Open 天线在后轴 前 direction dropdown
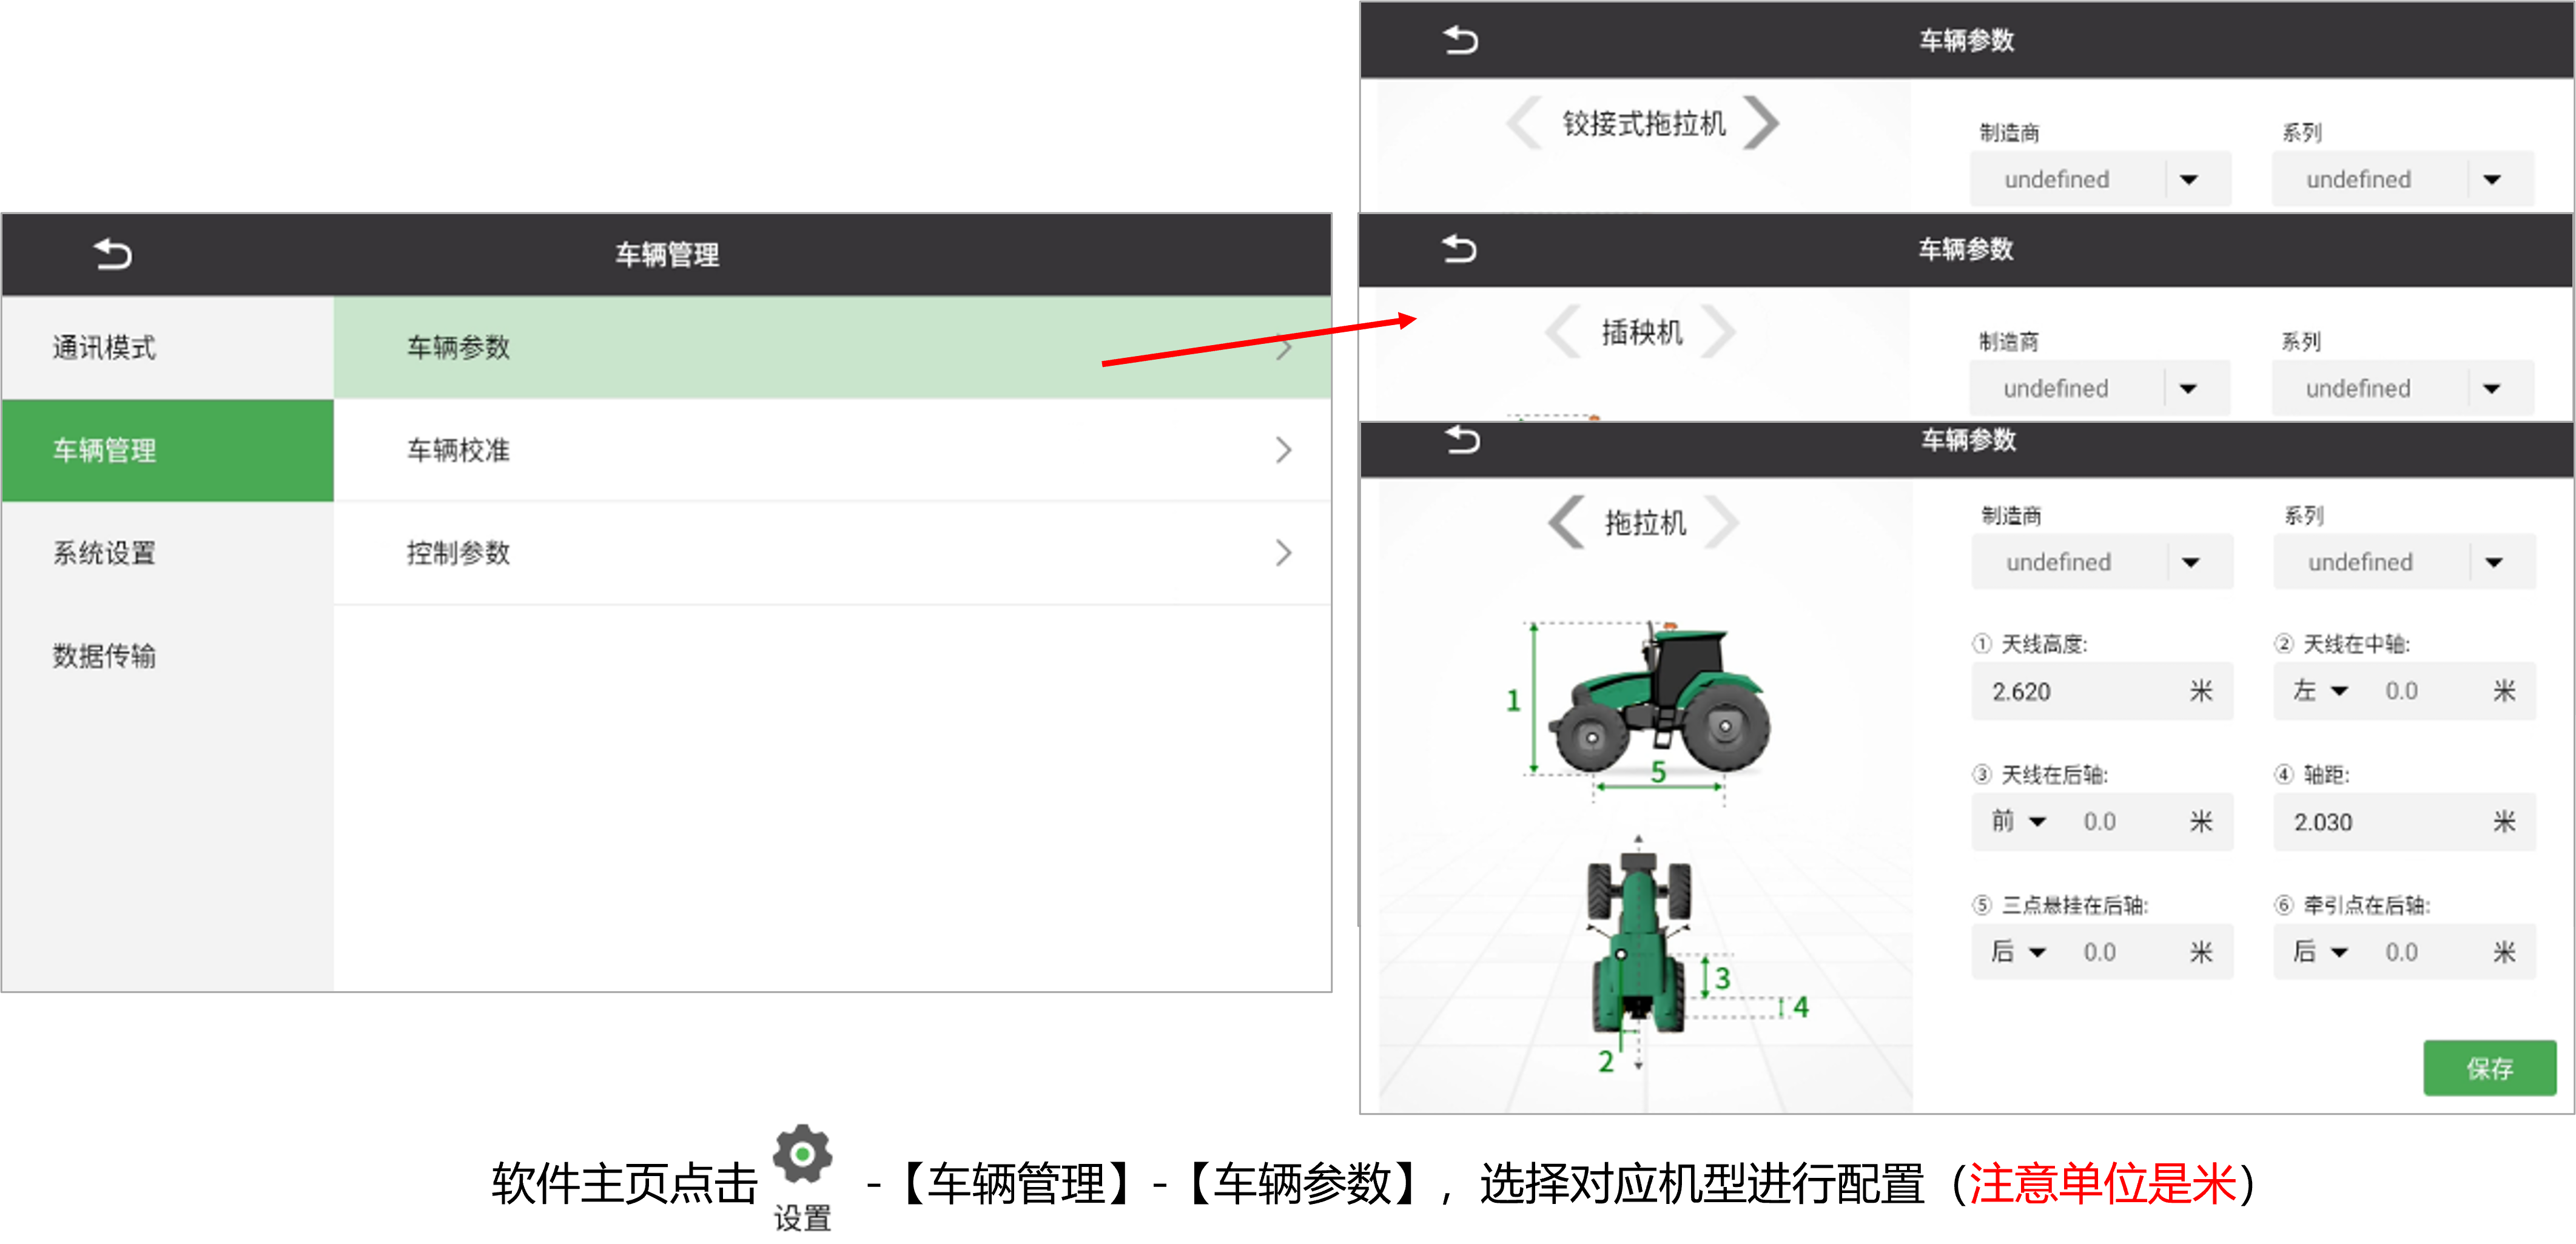The image size is (2576, 1244). [x=2018, y=822]
